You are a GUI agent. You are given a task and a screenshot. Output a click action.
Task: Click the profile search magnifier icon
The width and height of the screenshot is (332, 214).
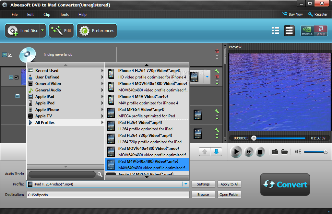pos(100,174)
